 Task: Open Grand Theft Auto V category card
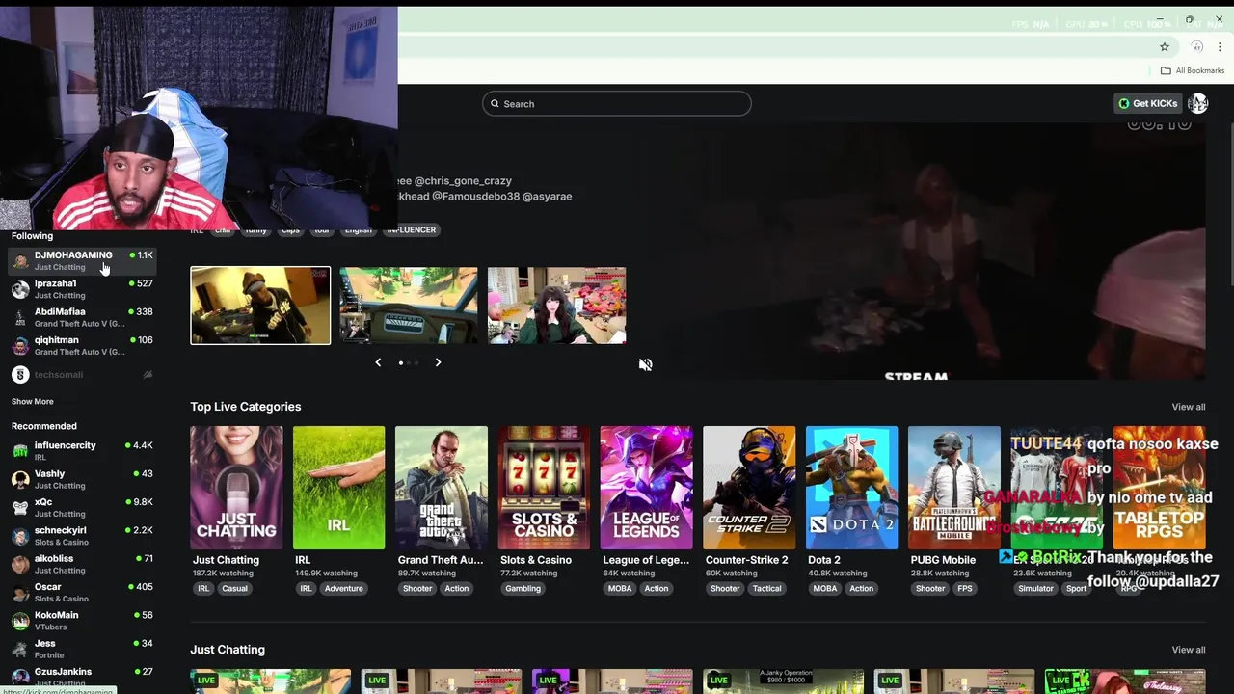pos(442,488)
